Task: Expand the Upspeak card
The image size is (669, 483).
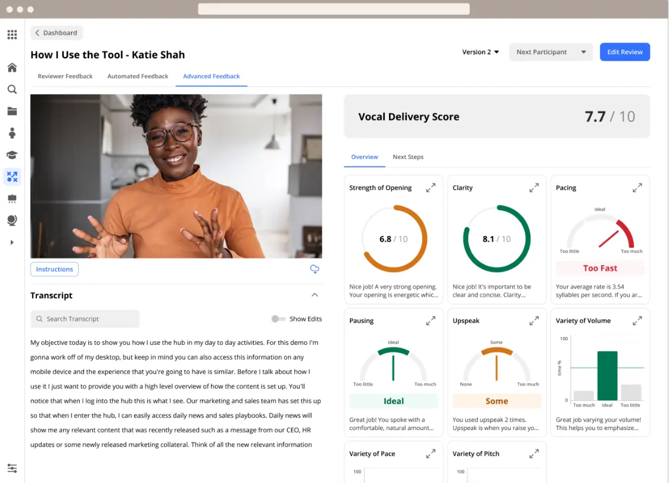Action: click(534, 321)
